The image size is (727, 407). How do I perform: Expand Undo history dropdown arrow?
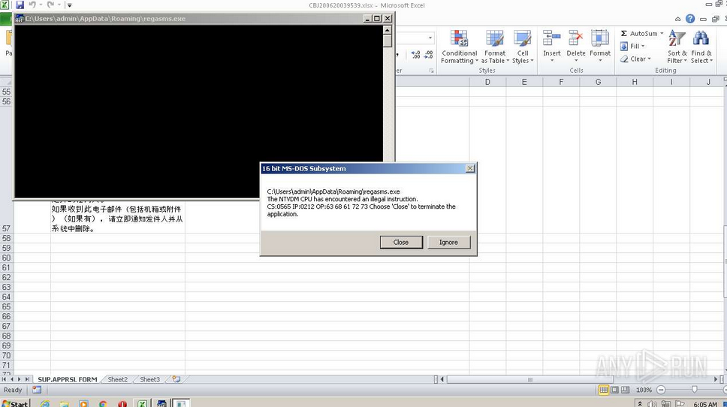click(x=41, y=5)
